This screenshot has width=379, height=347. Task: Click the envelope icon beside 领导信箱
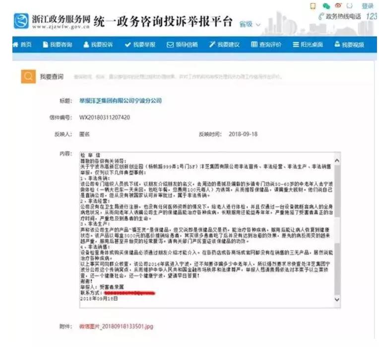(170, 45)
